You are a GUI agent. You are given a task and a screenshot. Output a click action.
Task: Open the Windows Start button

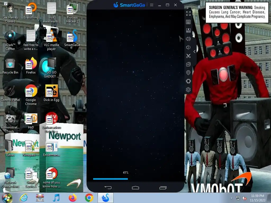[7, 198]
